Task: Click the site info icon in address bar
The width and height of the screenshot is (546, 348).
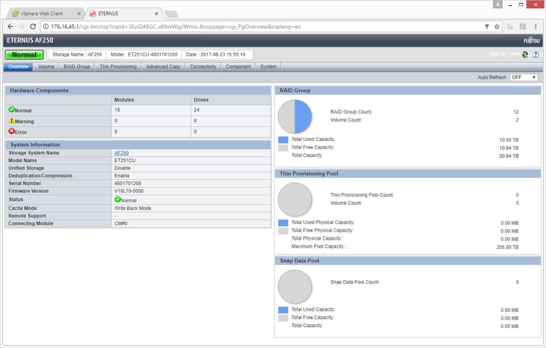Action: click(x=46, y=27)
